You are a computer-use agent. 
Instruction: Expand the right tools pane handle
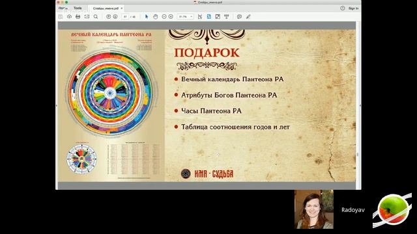tap(360, 105)
